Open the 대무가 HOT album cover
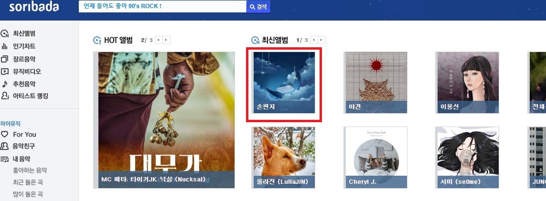Viewport: 546px width, 201px height. pyautogui.click(x=166, y=120)
